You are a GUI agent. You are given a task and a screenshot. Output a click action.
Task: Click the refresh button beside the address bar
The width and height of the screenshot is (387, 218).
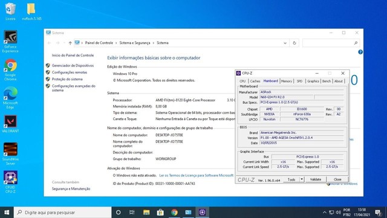(294, 43)
